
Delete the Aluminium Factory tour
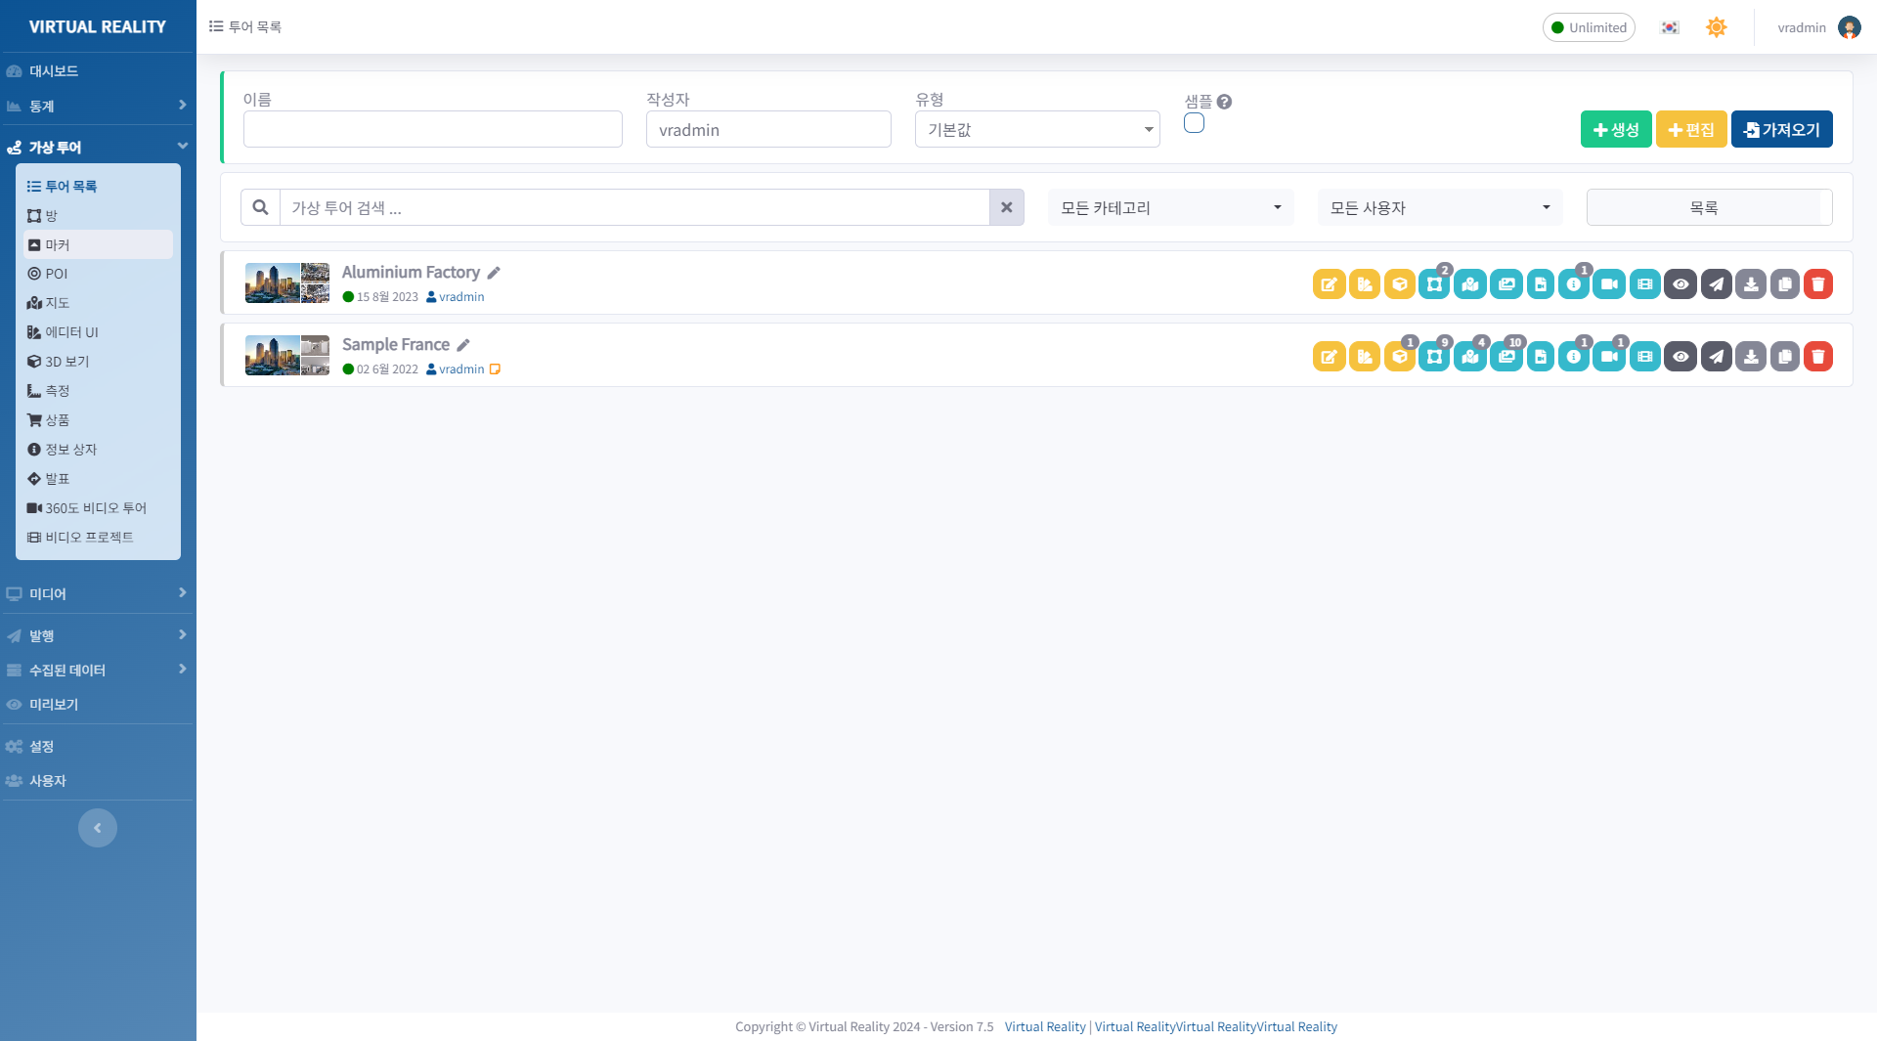(x=1817, y=284)
